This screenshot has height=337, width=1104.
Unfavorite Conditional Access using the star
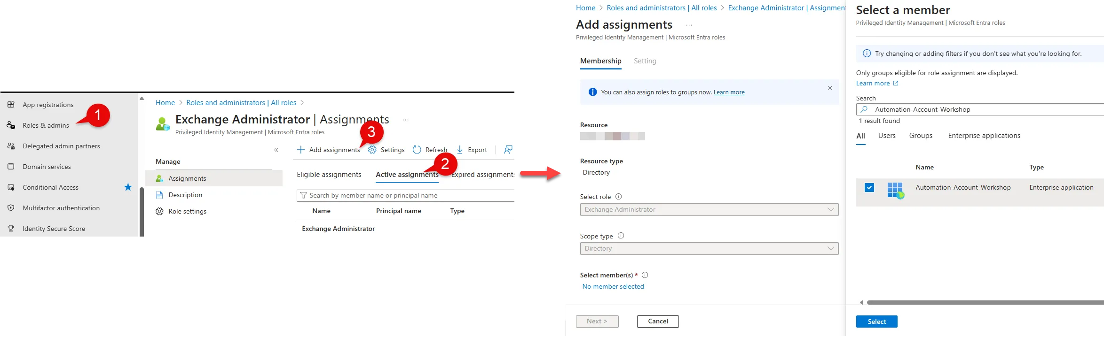click(x=128, y=187)
